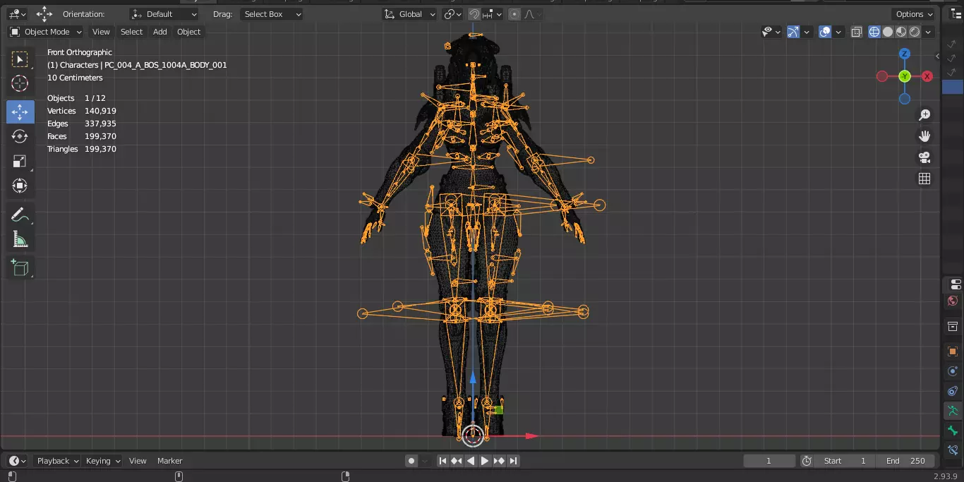The image size is (964, 482).
Task: Open the Object Constraints properties tab
Action: [953, 391]
